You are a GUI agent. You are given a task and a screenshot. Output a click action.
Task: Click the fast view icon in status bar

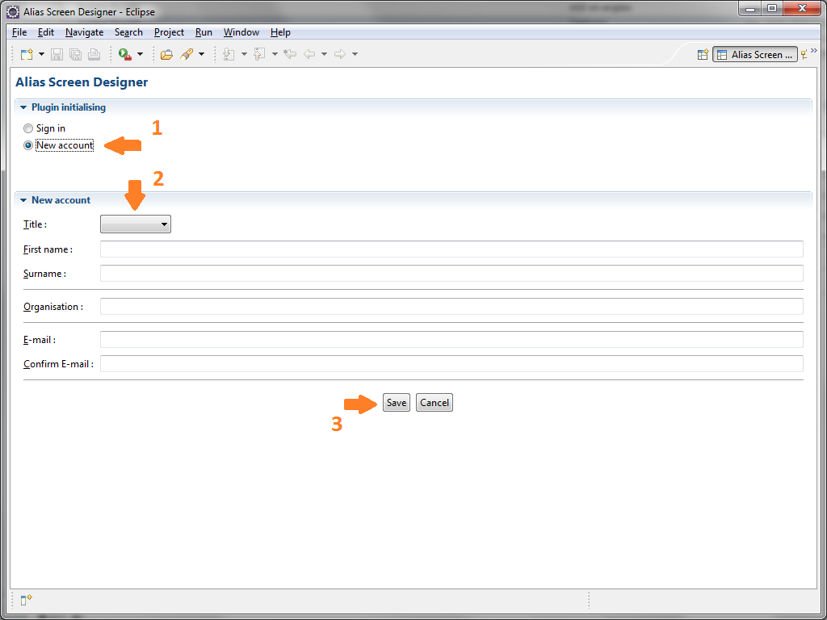point(27,600)
